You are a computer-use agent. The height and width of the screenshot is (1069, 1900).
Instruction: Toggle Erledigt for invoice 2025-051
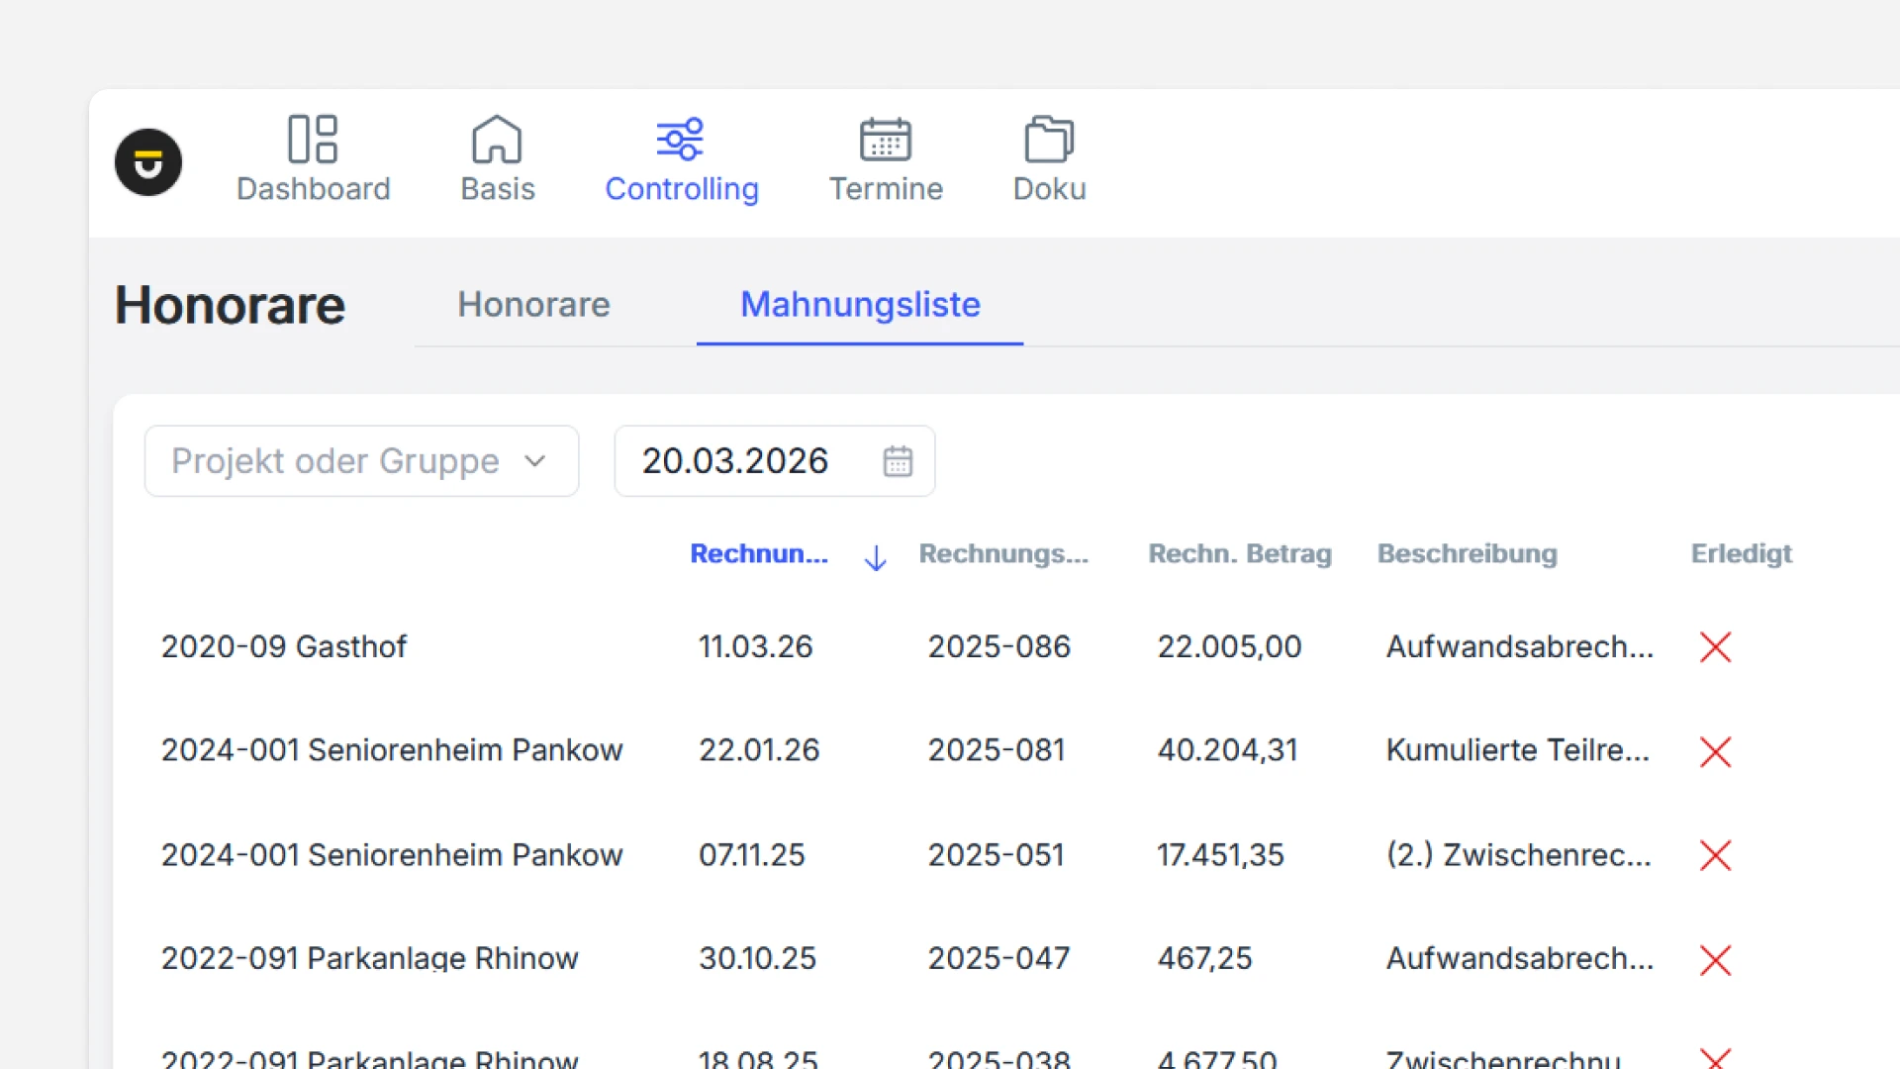[x=1715, y=855]
